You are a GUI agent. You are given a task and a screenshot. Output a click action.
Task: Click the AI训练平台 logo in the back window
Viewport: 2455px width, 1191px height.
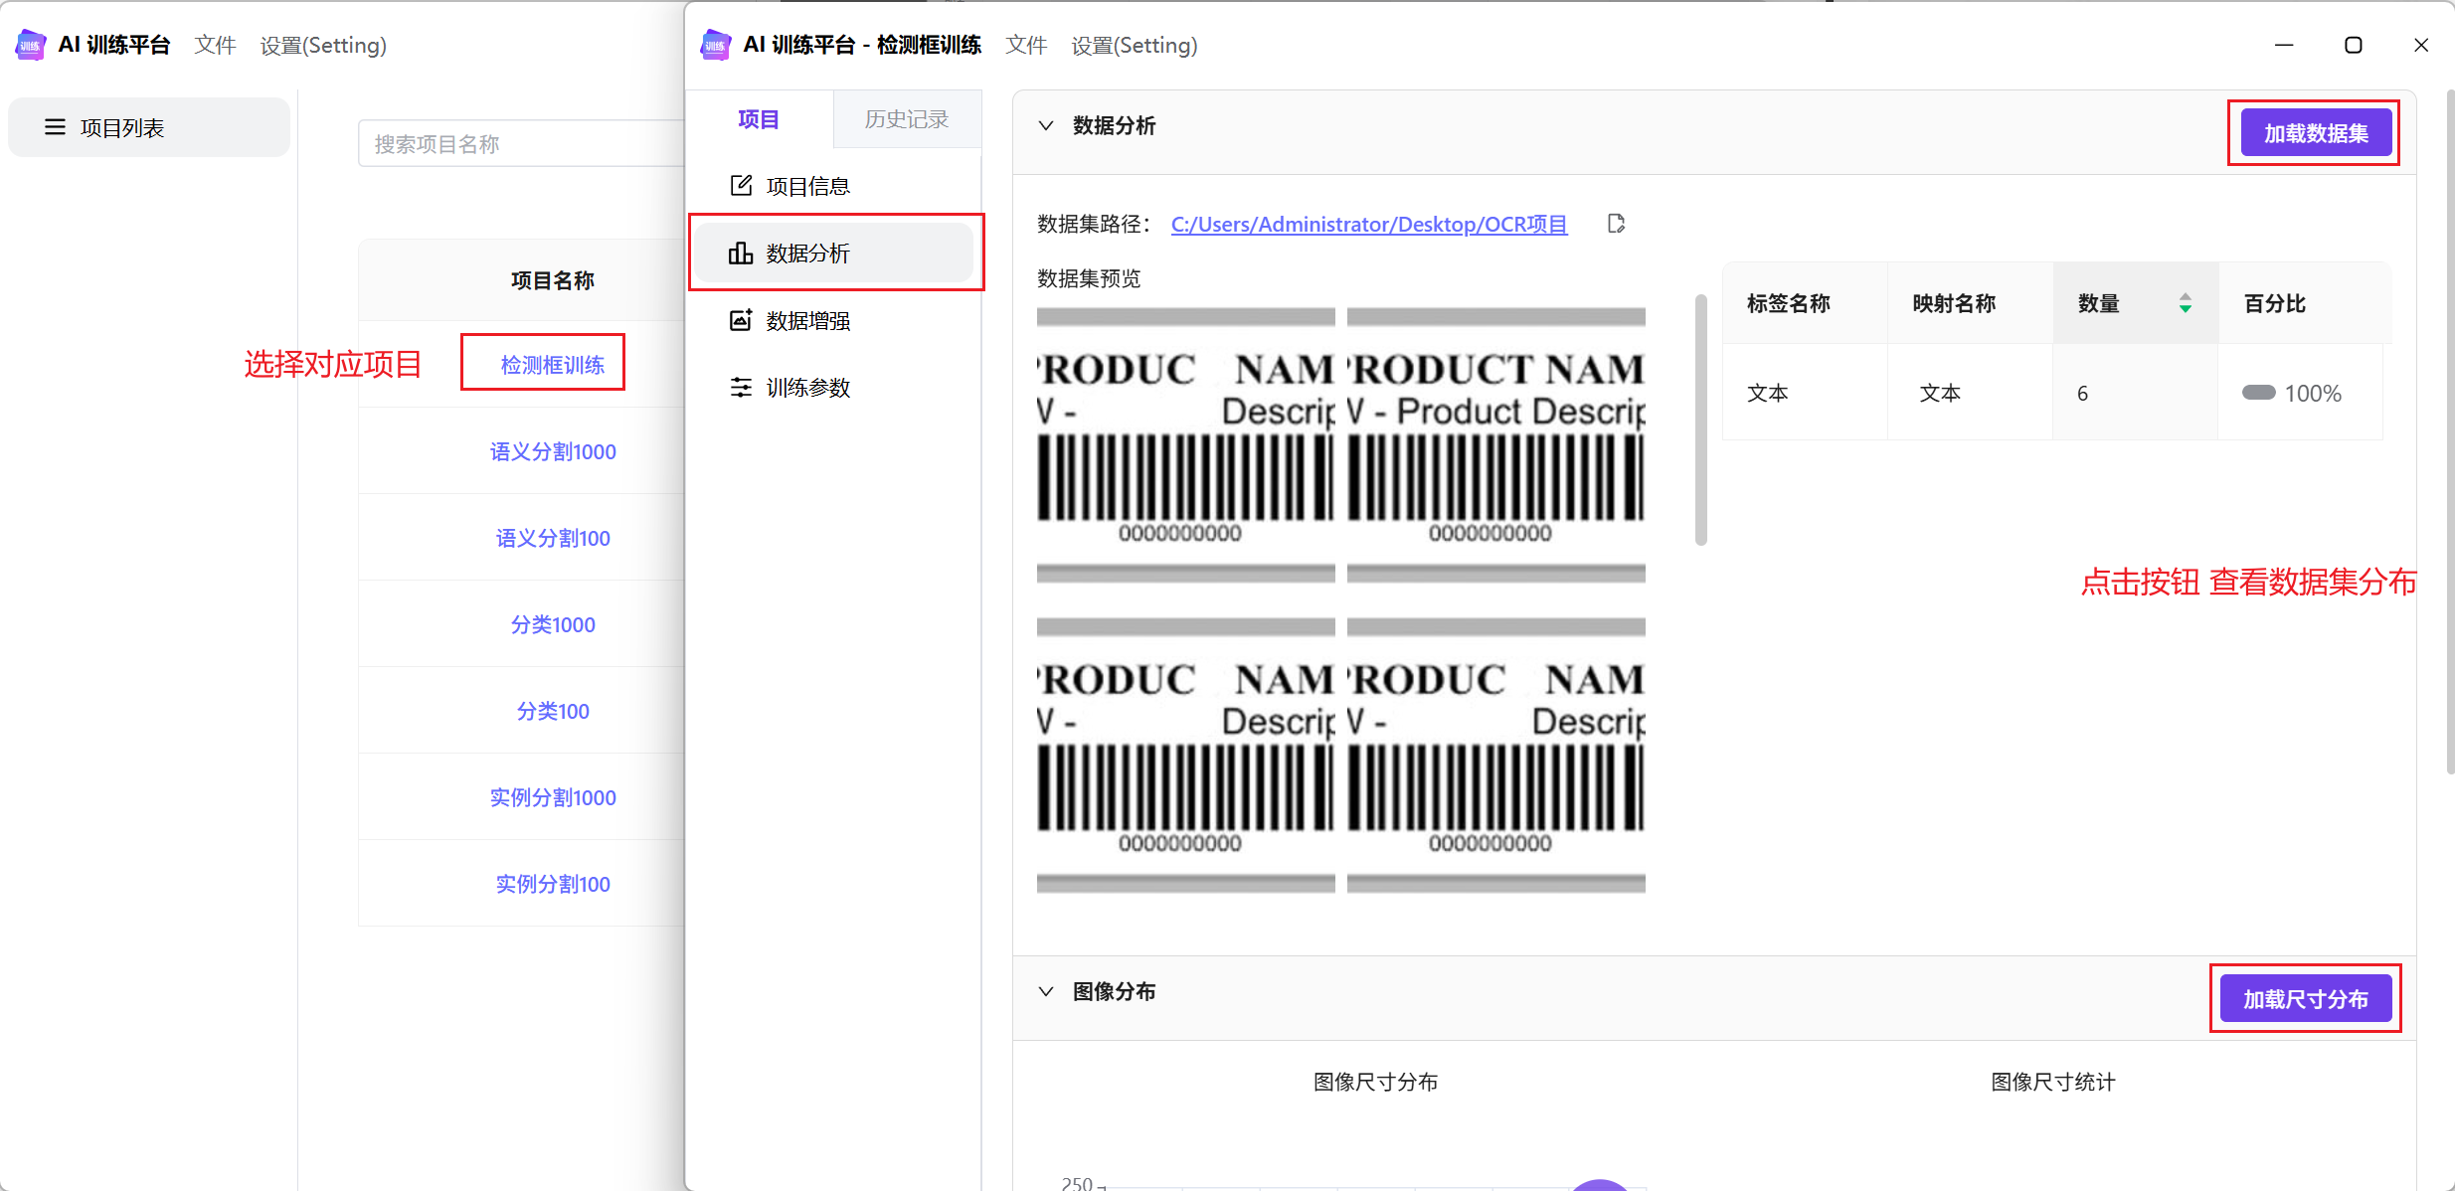point(31,45)
